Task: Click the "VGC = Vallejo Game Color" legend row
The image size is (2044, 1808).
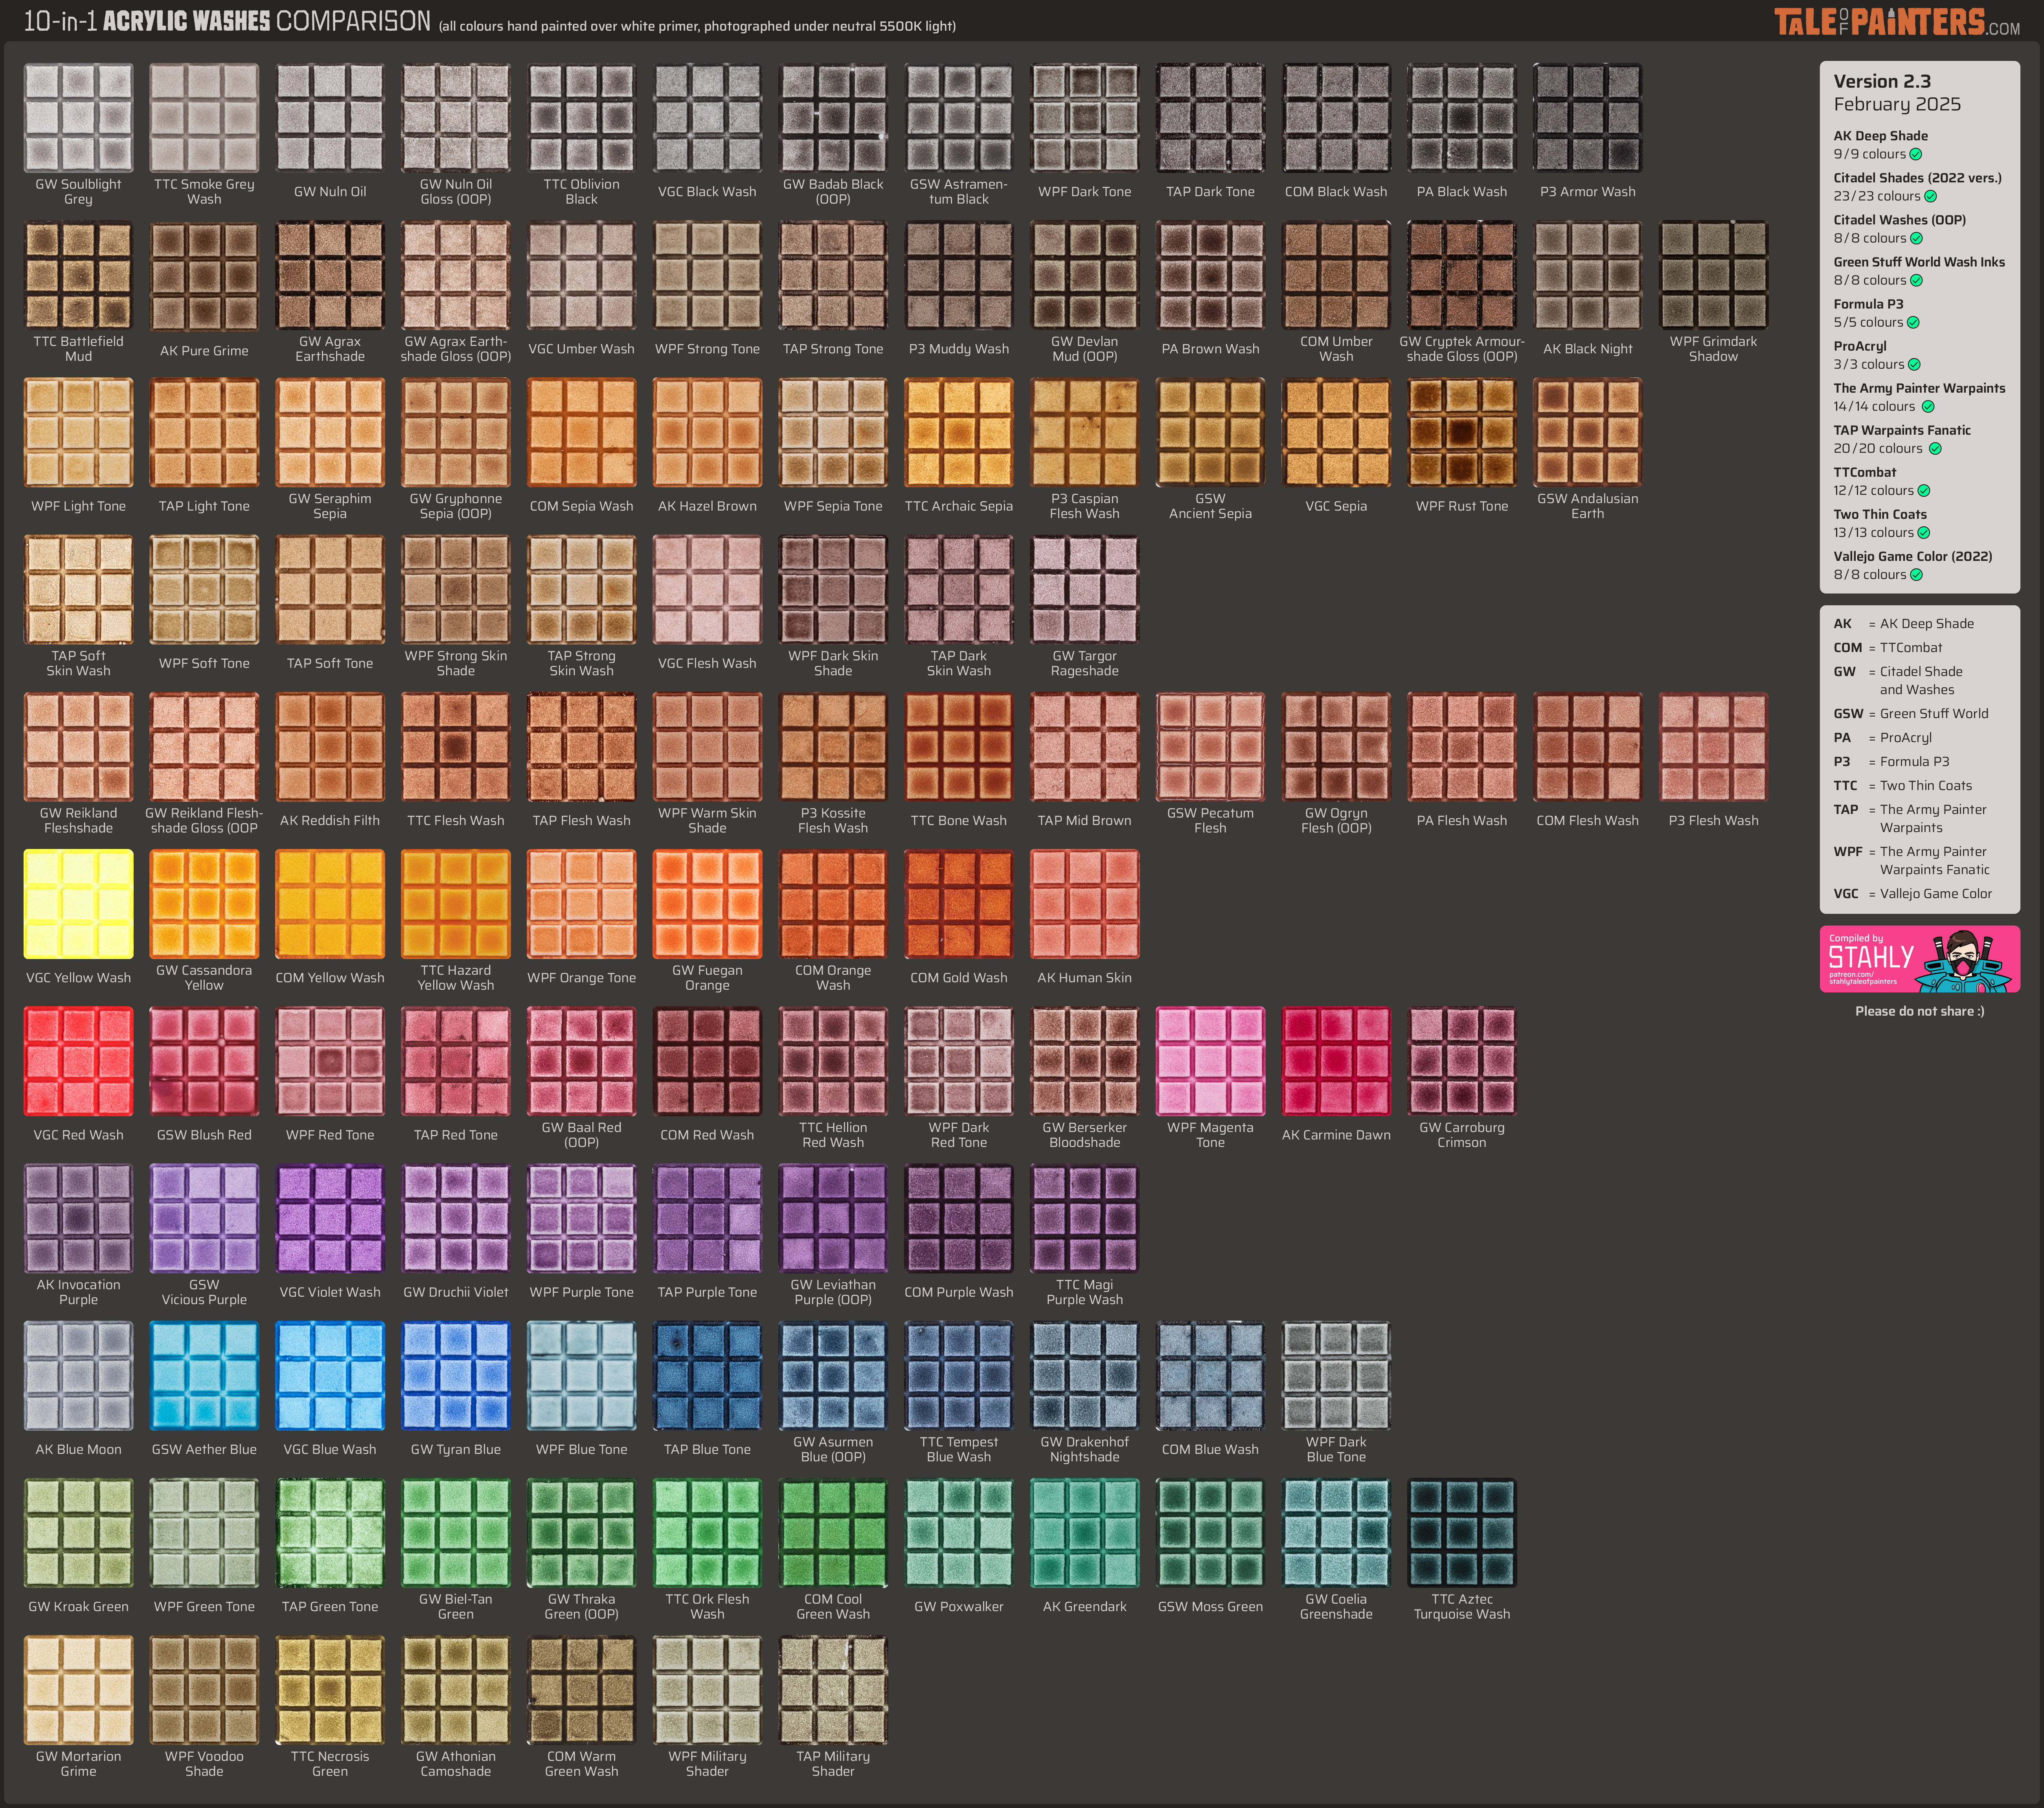Action: coord(1913,894)
